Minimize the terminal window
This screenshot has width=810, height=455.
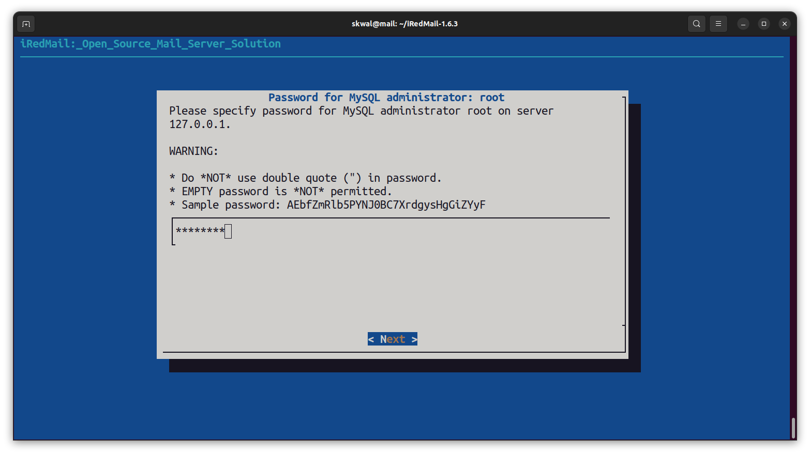pyautogui.click(x=743, y=24)
